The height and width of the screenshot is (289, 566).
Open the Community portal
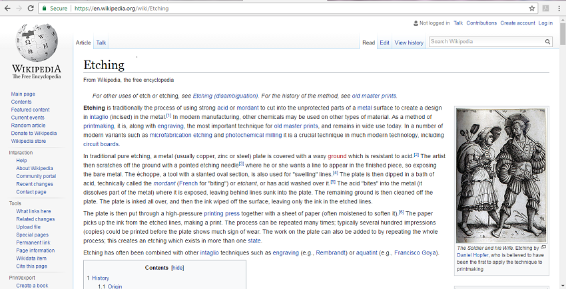tap(36, 176)
